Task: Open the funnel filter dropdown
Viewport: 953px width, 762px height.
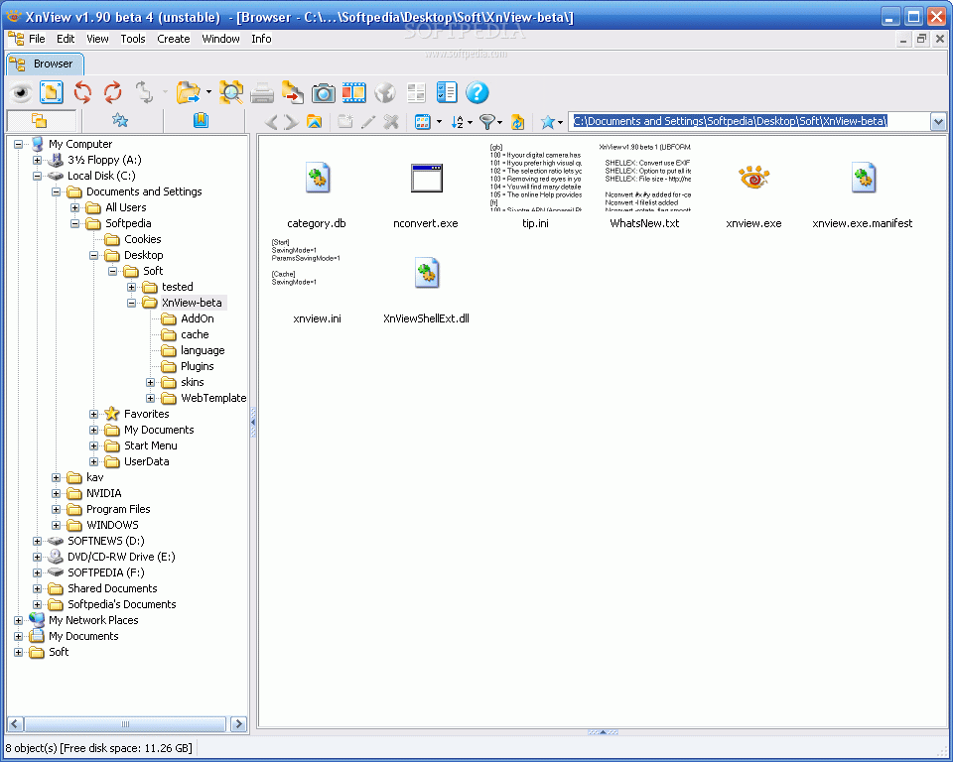Action: 499,122
